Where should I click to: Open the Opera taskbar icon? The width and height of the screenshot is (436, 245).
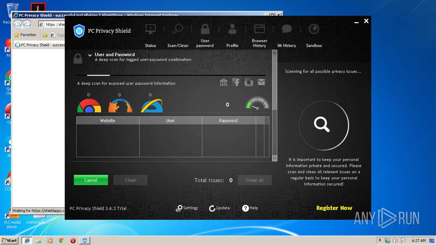(73, 241)
